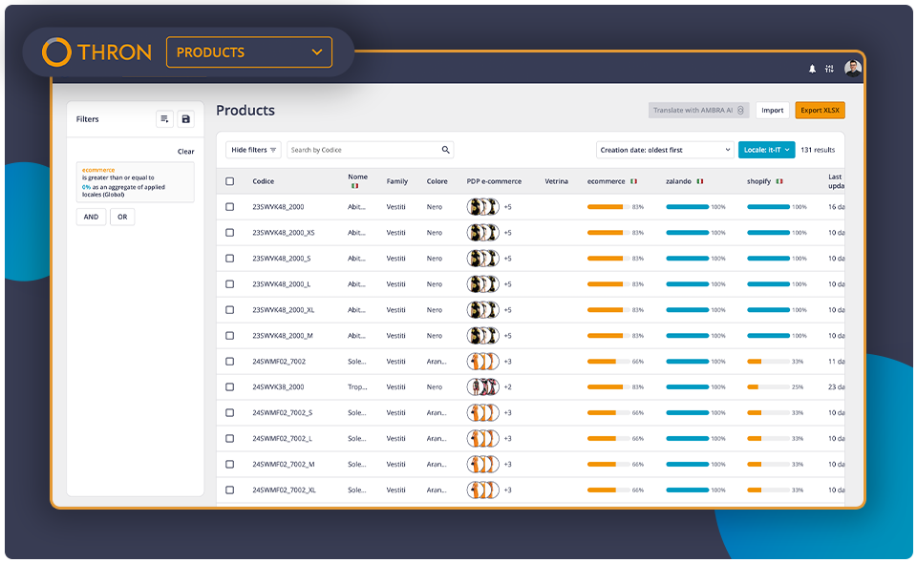Click the +2 images count for 24SWVK38_2000
Screen dimensions: 917x563
pos(507,387)
